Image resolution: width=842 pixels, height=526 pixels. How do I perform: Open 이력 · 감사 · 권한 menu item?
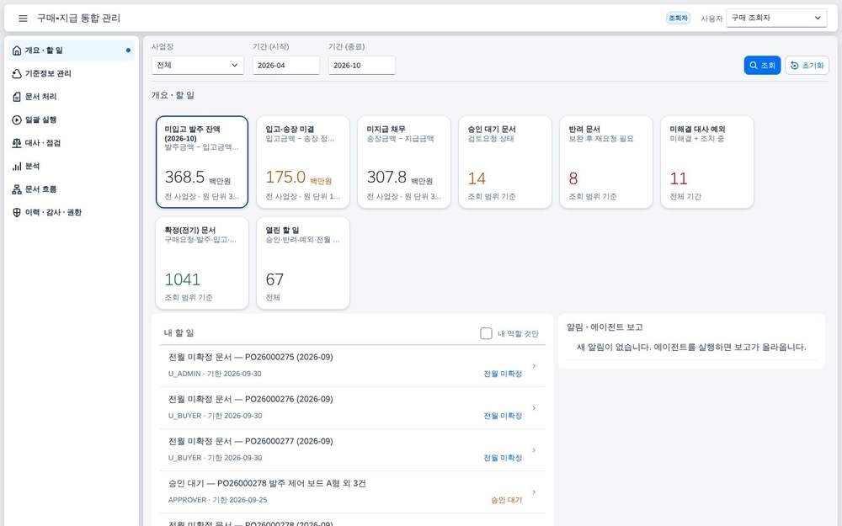(72, 212)
